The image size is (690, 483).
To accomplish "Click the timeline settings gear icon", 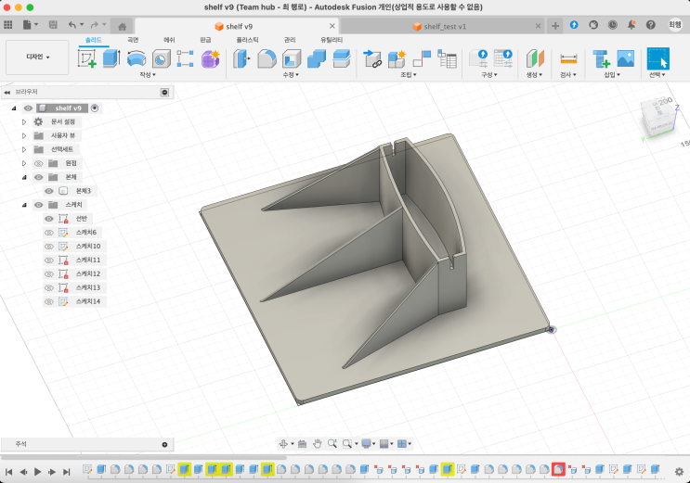I will (679, 471).
